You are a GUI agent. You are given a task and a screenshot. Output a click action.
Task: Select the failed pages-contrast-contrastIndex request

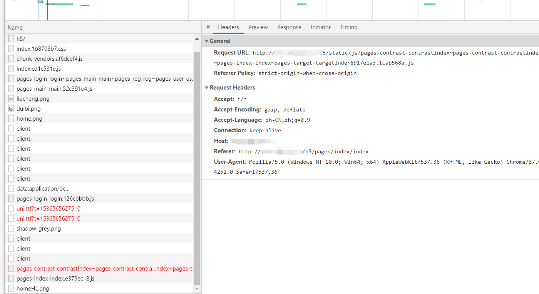click(x=105, y=269)
